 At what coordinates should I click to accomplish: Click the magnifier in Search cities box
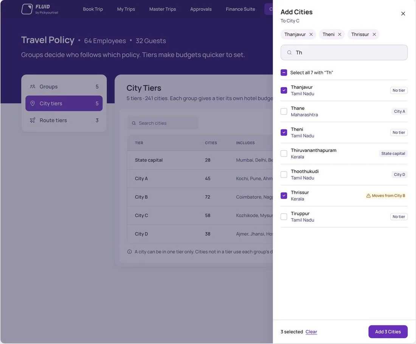pos(134,123)
